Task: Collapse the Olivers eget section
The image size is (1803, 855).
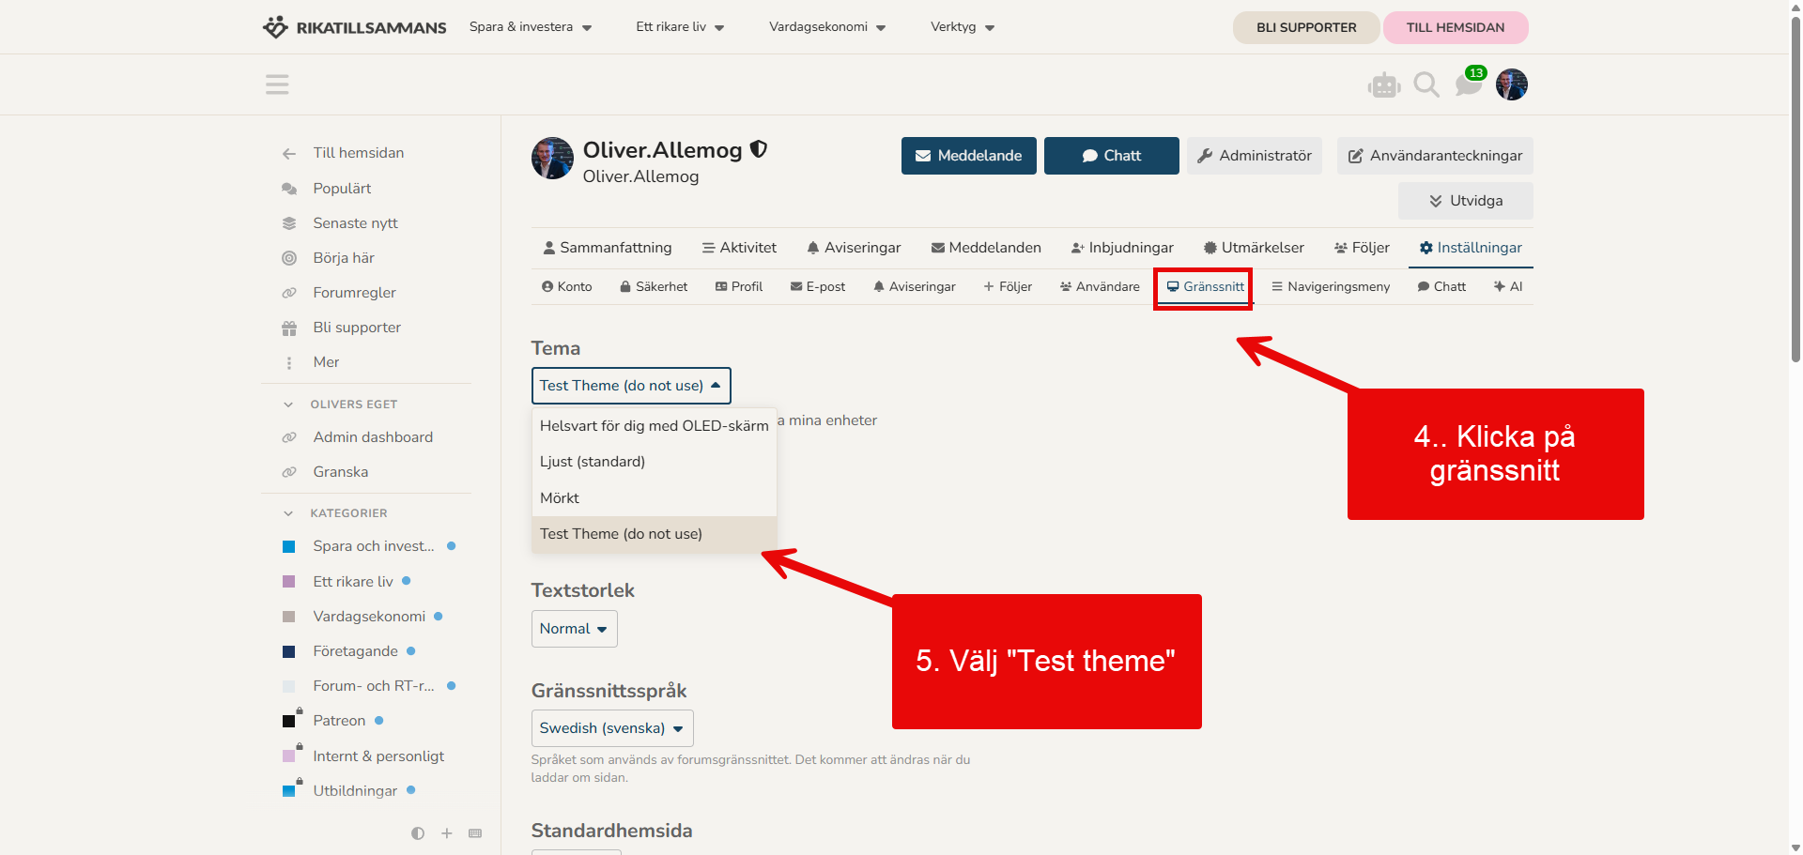Action: (x=288, y=405)
